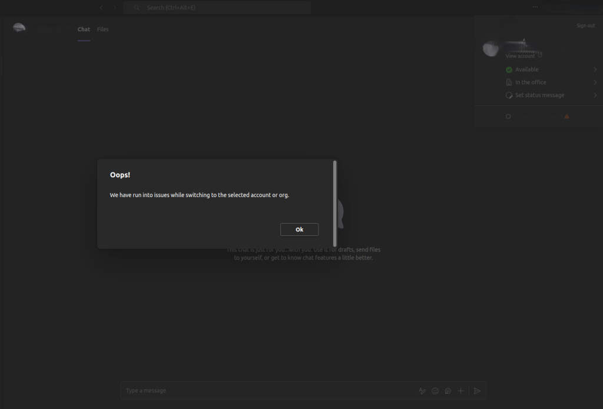The width and height of the screenshot is (603, 409).
Task: Expand the Available status chevron
Action: 595,69
